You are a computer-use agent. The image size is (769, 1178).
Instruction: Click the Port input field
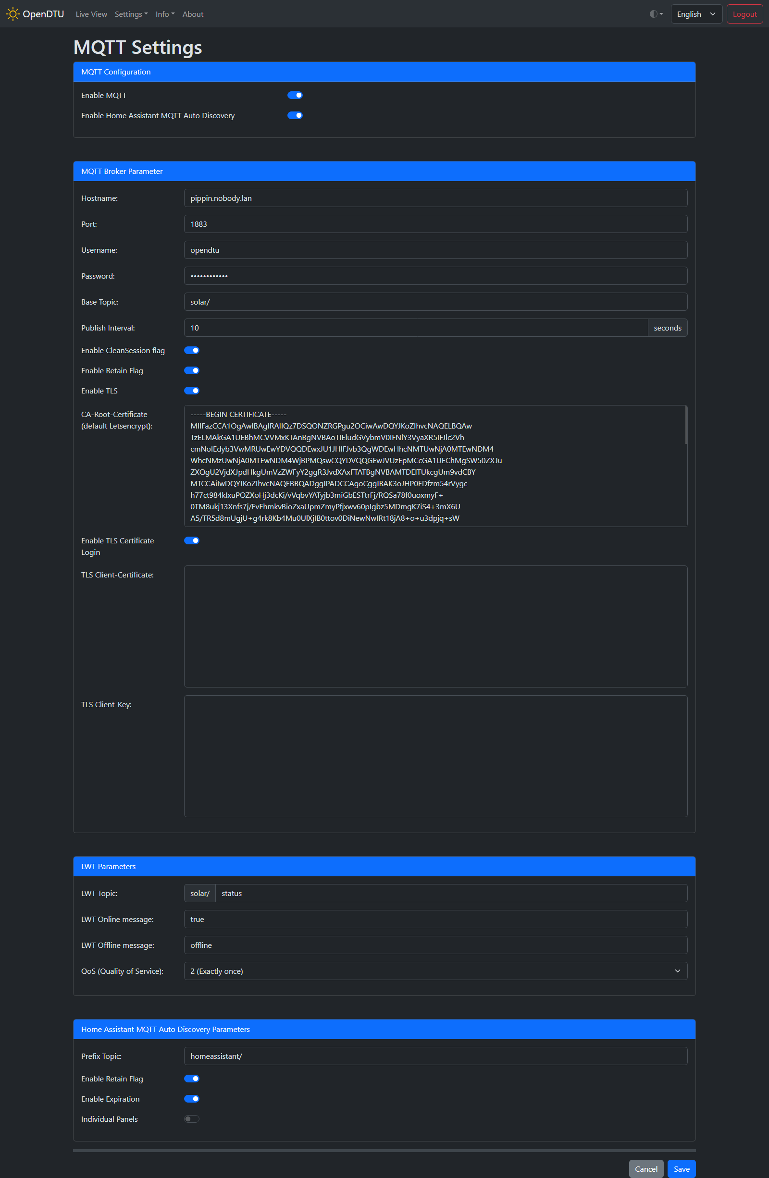point(435,224)
